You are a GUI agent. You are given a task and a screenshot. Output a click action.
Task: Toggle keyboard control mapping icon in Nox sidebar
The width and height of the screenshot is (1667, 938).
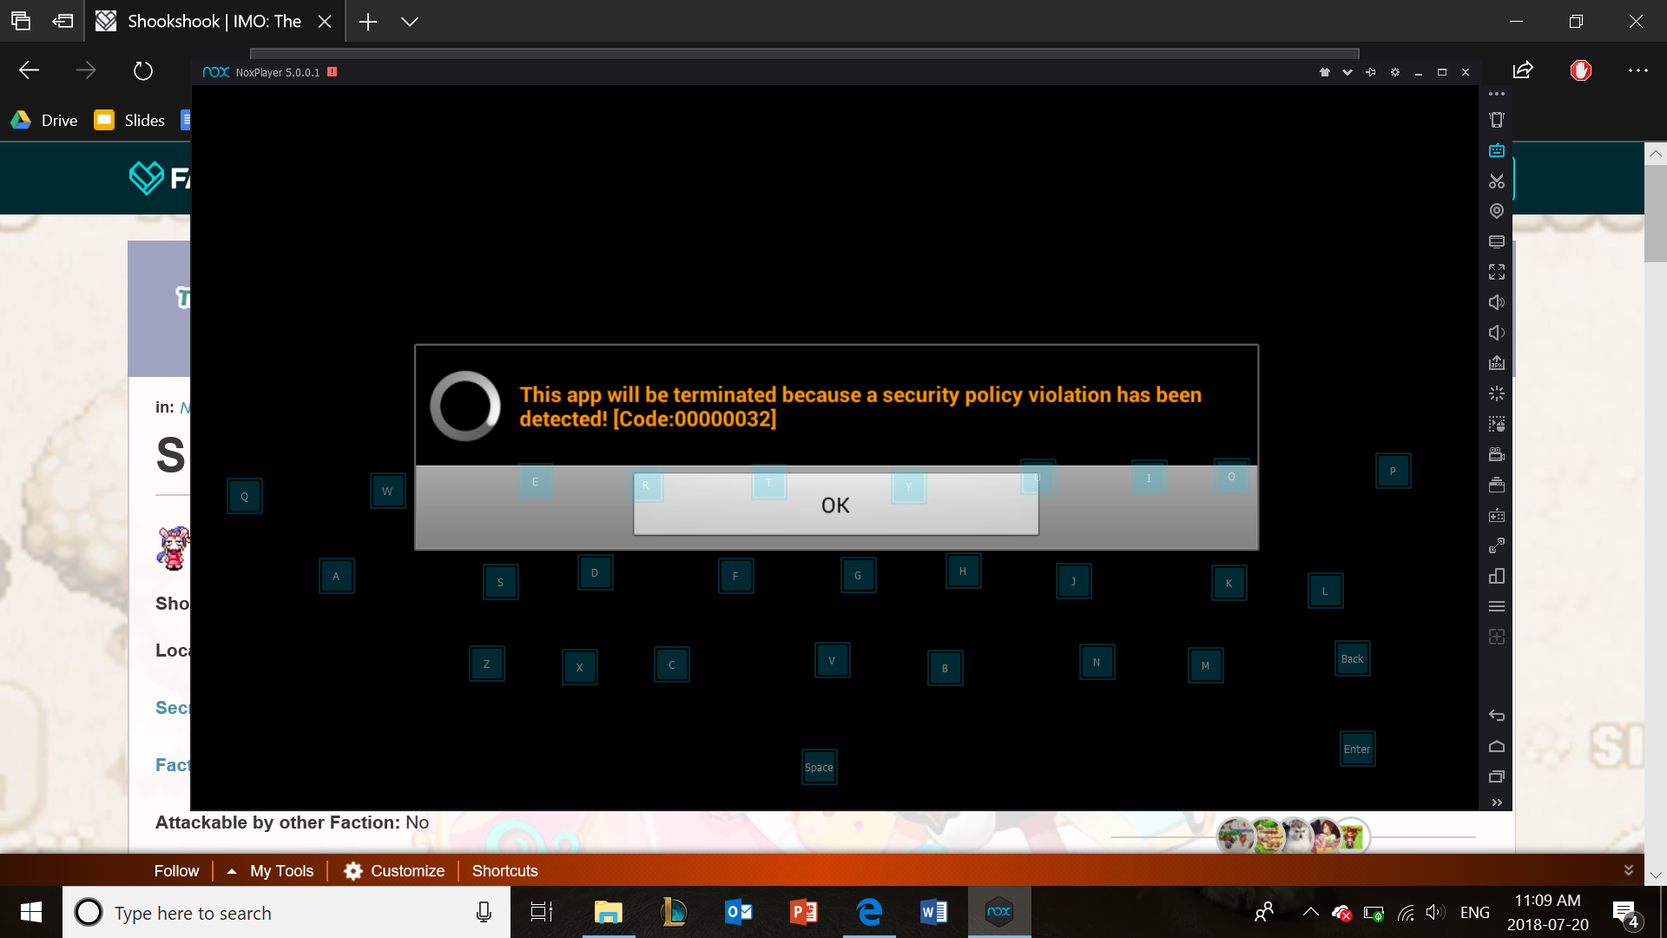pos(1496,150)
